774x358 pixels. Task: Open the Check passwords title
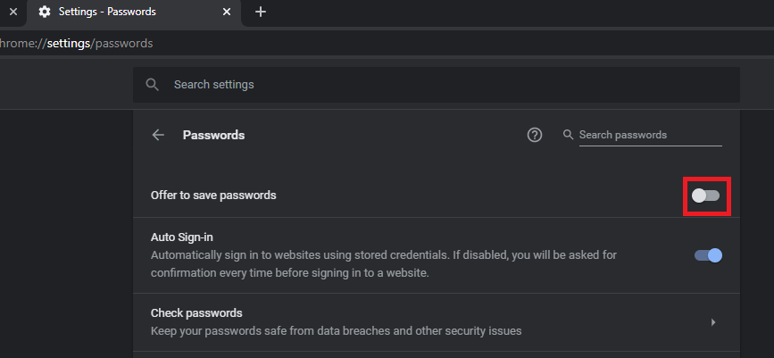[196, 312]
